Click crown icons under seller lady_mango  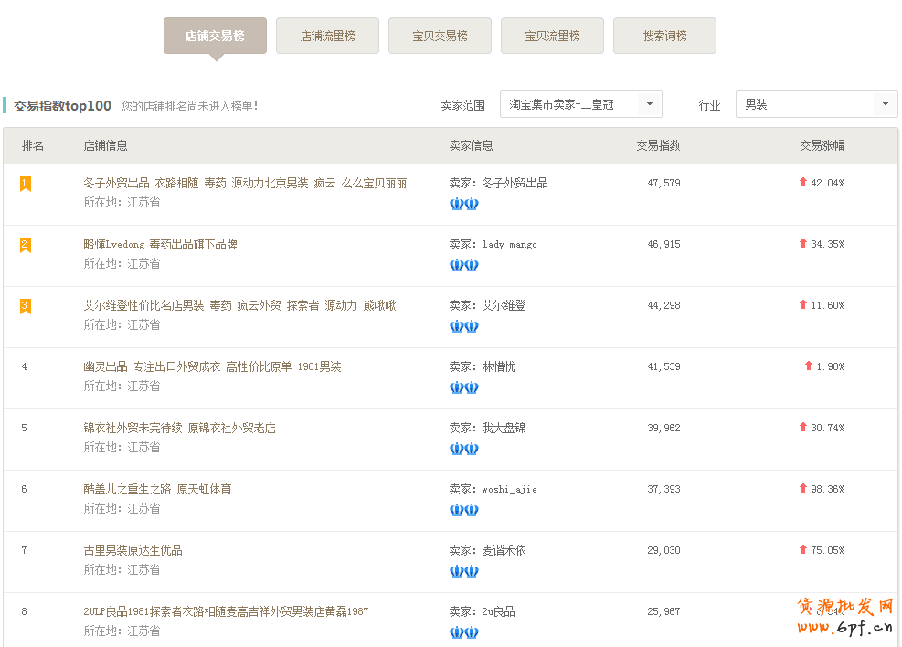(464, 265)
